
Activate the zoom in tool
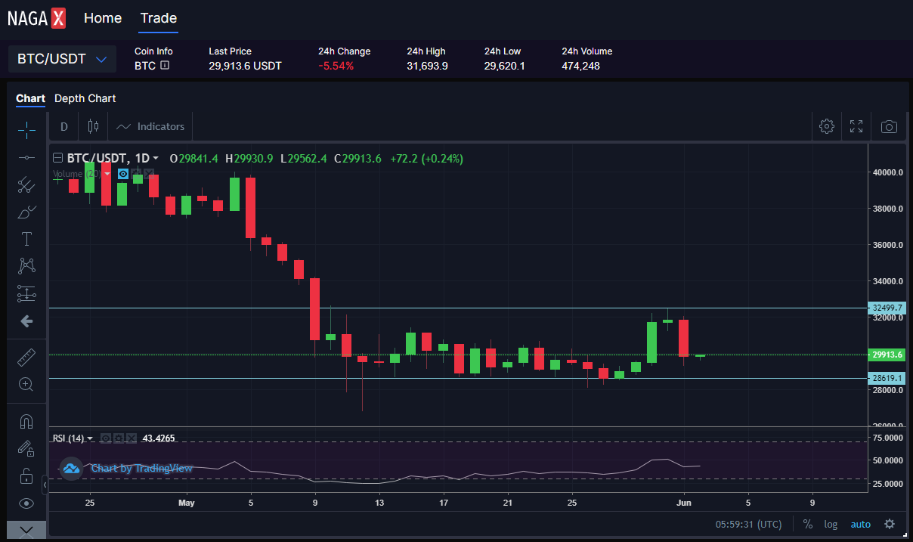[x=26, y=384]
